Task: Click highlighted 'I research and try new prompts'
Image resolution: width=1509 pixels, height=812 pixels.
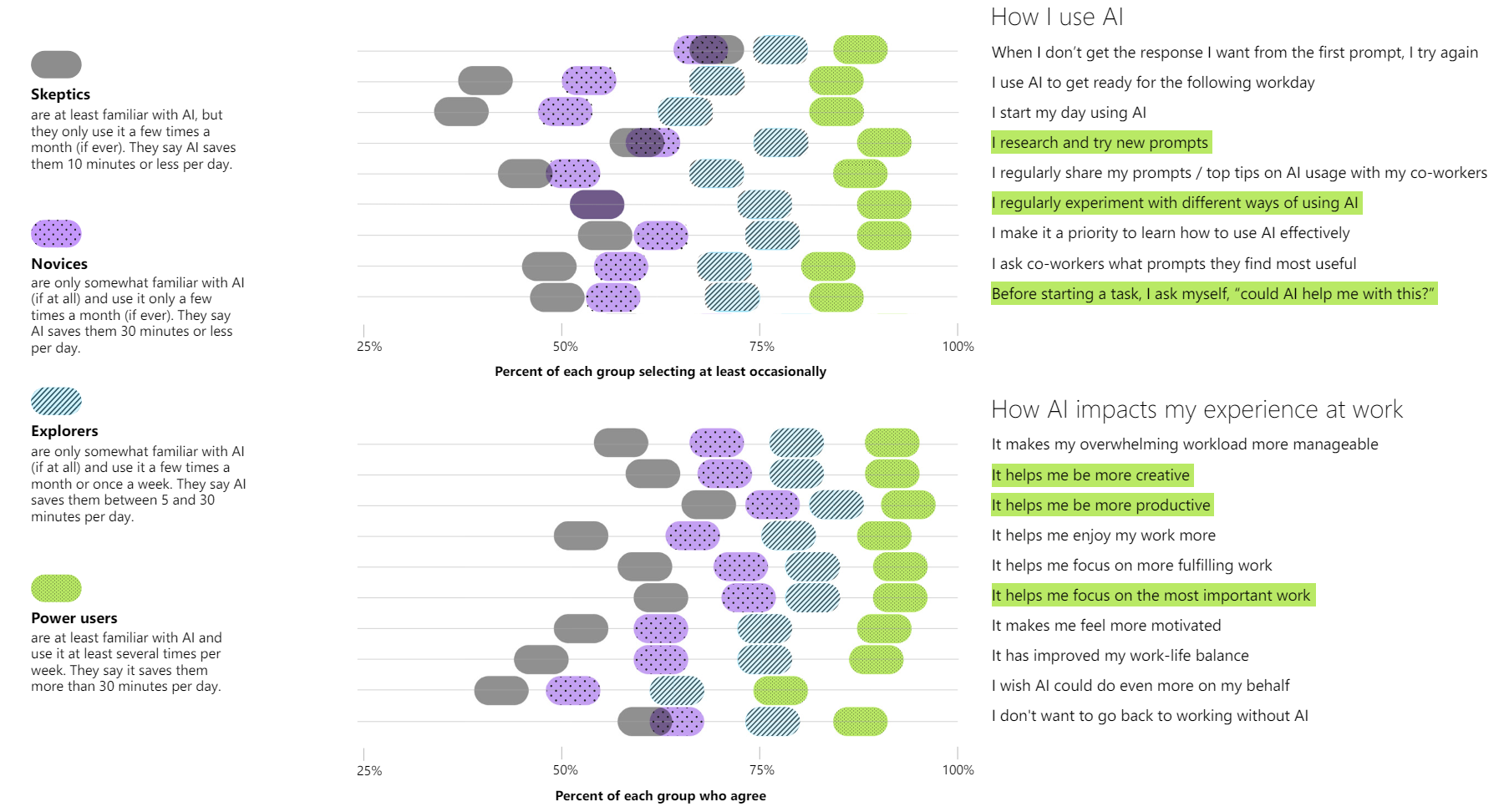Action: [1100, 143]
